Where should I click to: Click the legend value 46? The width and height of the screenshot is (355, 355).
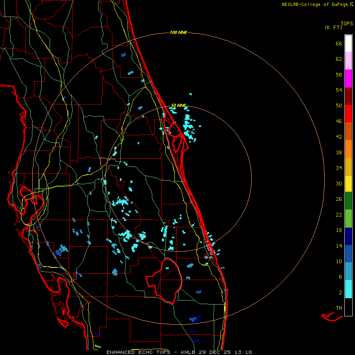click(339, 121)
